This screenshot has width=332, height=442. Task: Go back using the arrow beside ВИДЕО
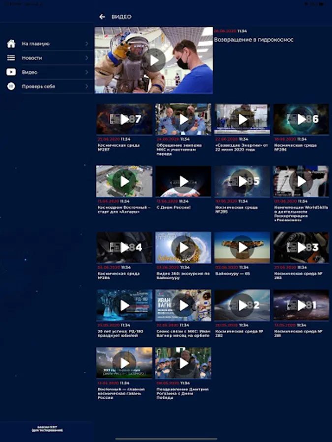[x=102, y=17]
